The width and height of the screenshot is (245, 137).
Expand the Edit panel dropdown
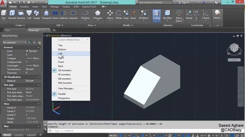click(60, 25)
